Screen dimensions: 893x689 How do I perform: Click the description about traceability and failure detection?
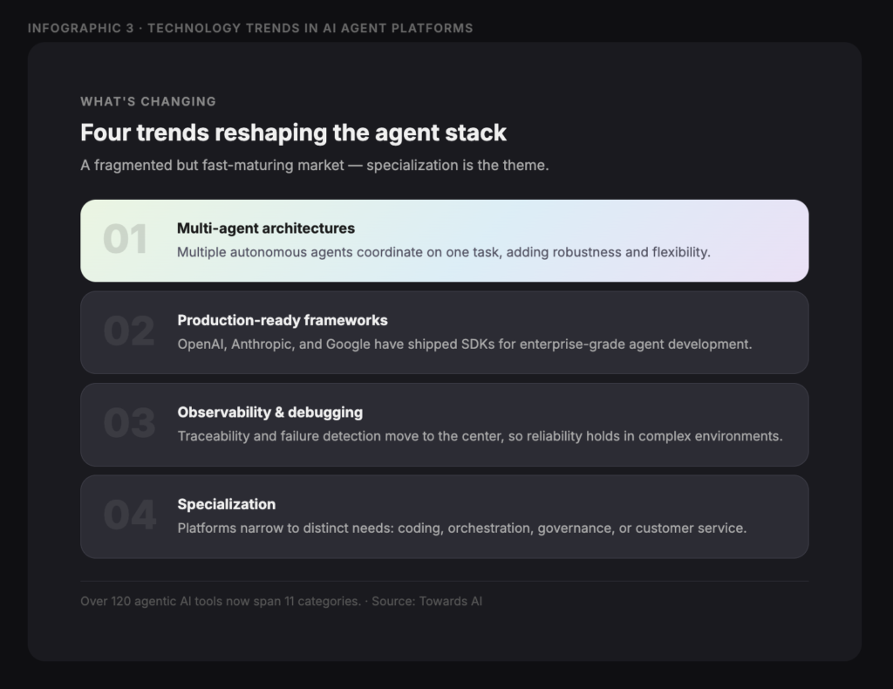click(481, 436)
